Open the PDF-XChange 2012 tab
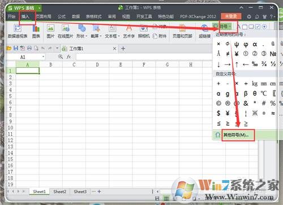Viewport: 283px width, 205px height. click(198, 16)
